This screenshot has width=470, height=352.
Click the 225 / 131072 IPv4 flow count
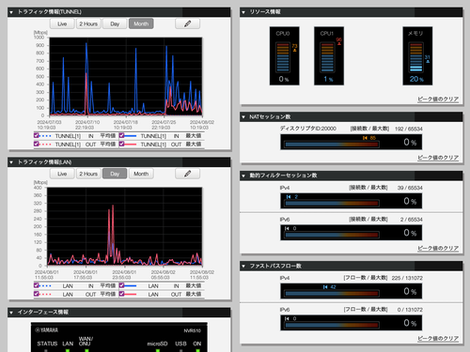[407, 278]
